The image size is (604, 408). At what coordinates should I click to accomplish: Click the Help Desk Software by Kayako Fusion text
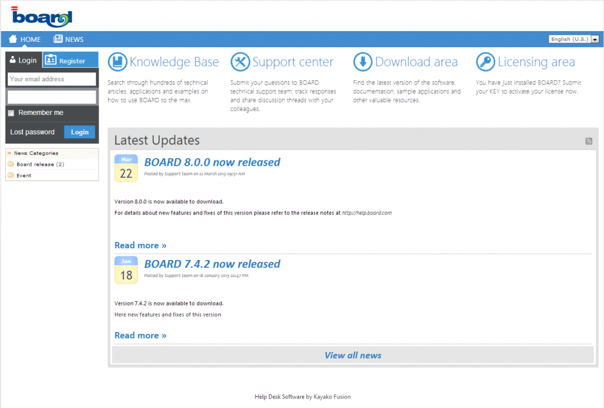[303, 396]
